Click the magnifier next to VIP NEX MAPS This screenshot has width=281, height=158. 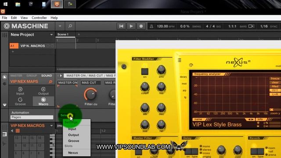coord(51,82)
